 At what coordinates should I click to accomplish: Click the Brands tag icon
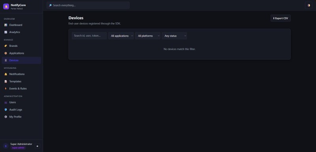pos(6,46)
